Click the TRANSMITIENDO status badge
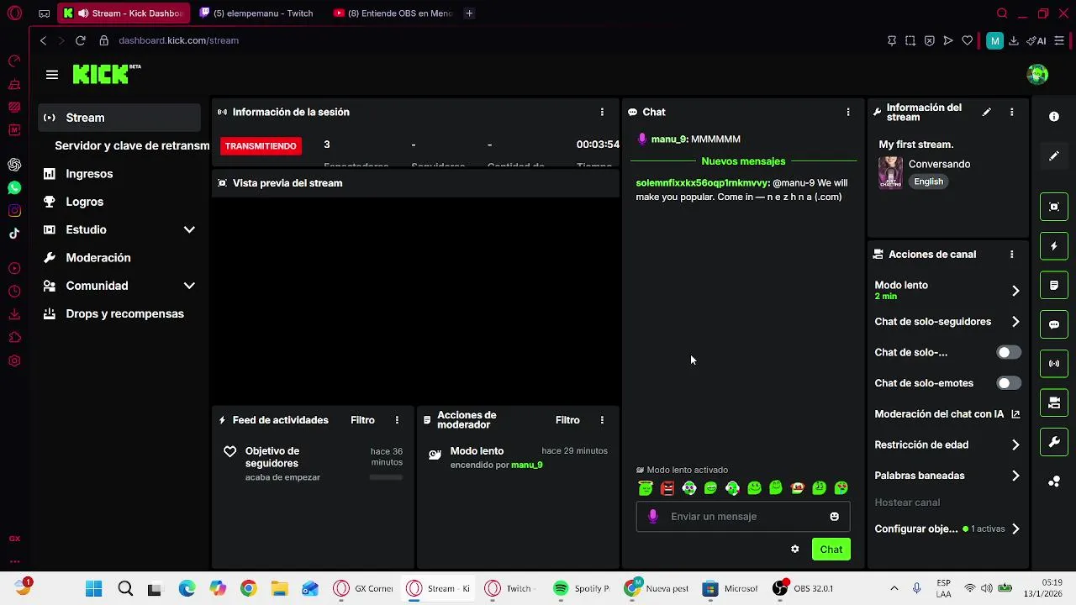The image size is (1076, 605). (261, 146)
